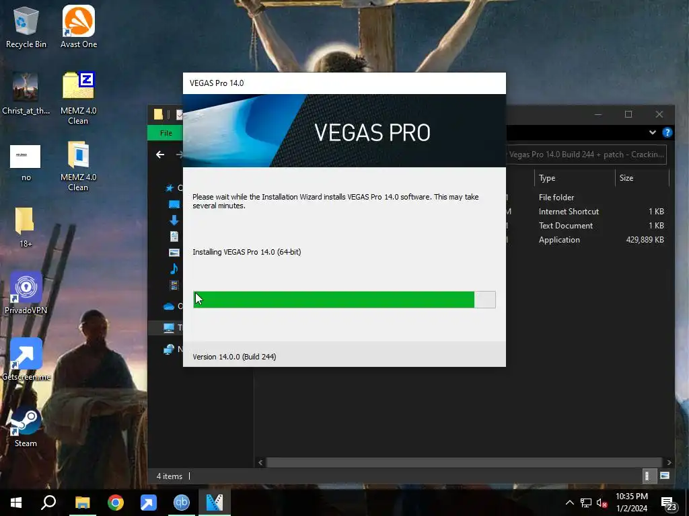Select the File folder row

click(556, 198)
